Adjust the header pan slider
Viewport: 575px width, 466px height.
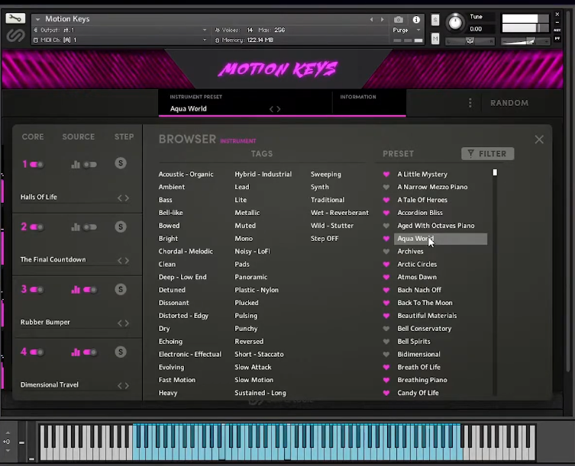[x=470, y=41]
